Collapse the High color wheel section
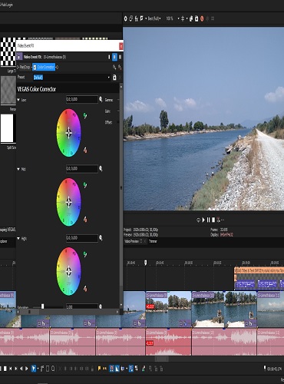Screen dimensions: 284x384 (18, 239)
